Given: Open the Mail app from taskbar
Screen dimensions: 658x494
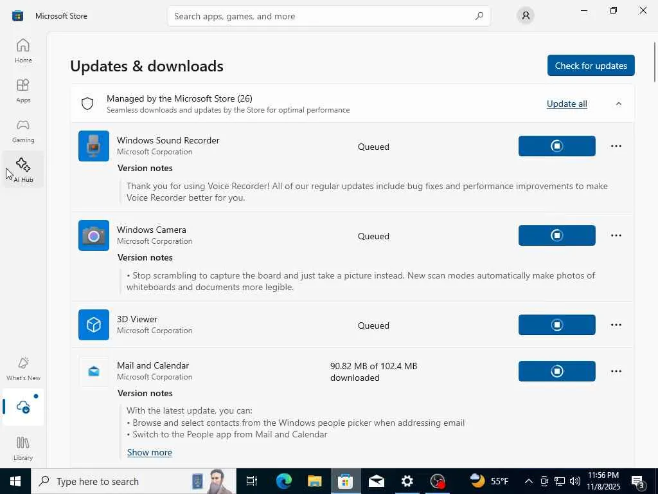Looking at the screenshot, I should [x=377, y=481].
